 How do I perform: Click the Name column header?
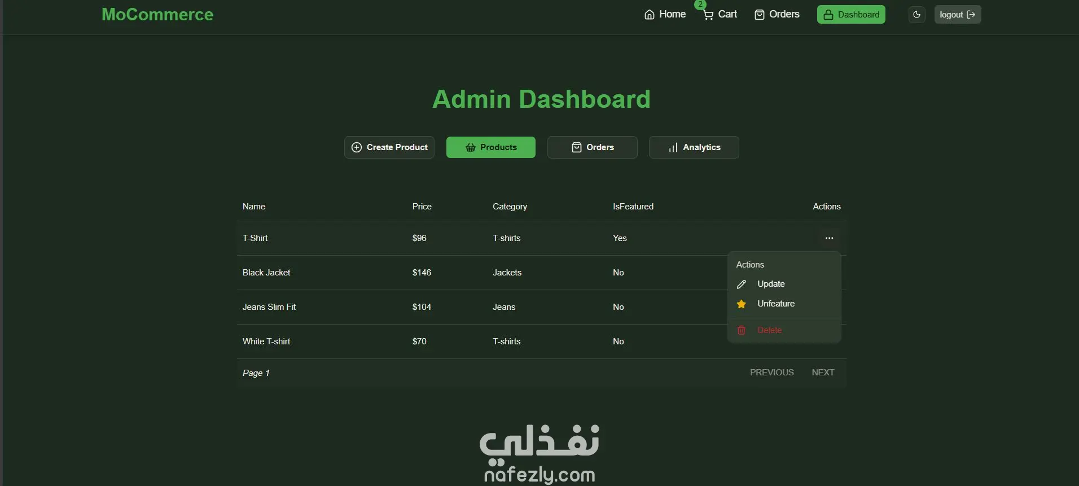(254, 207)
